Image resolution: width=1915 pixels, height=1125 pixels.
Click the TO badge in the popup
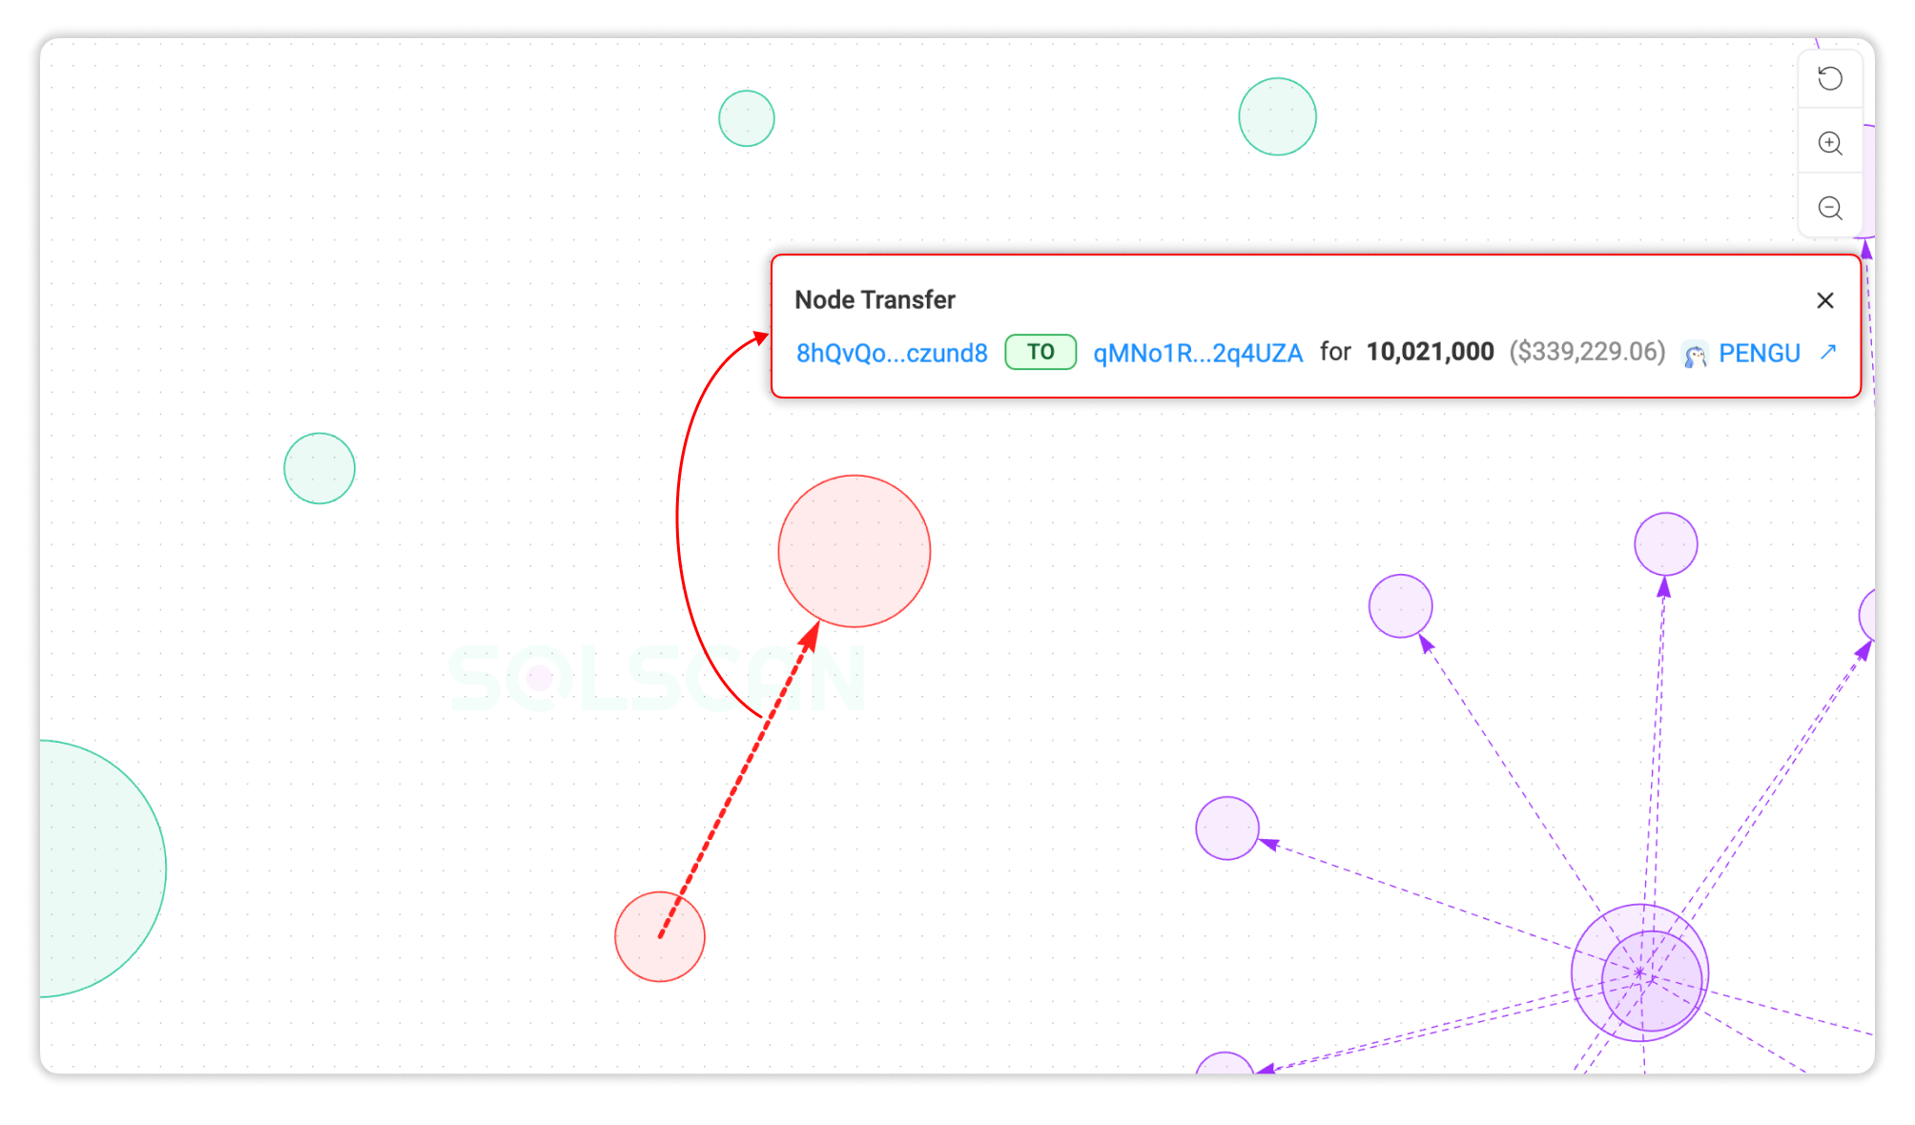click(x=1040, y=352)
